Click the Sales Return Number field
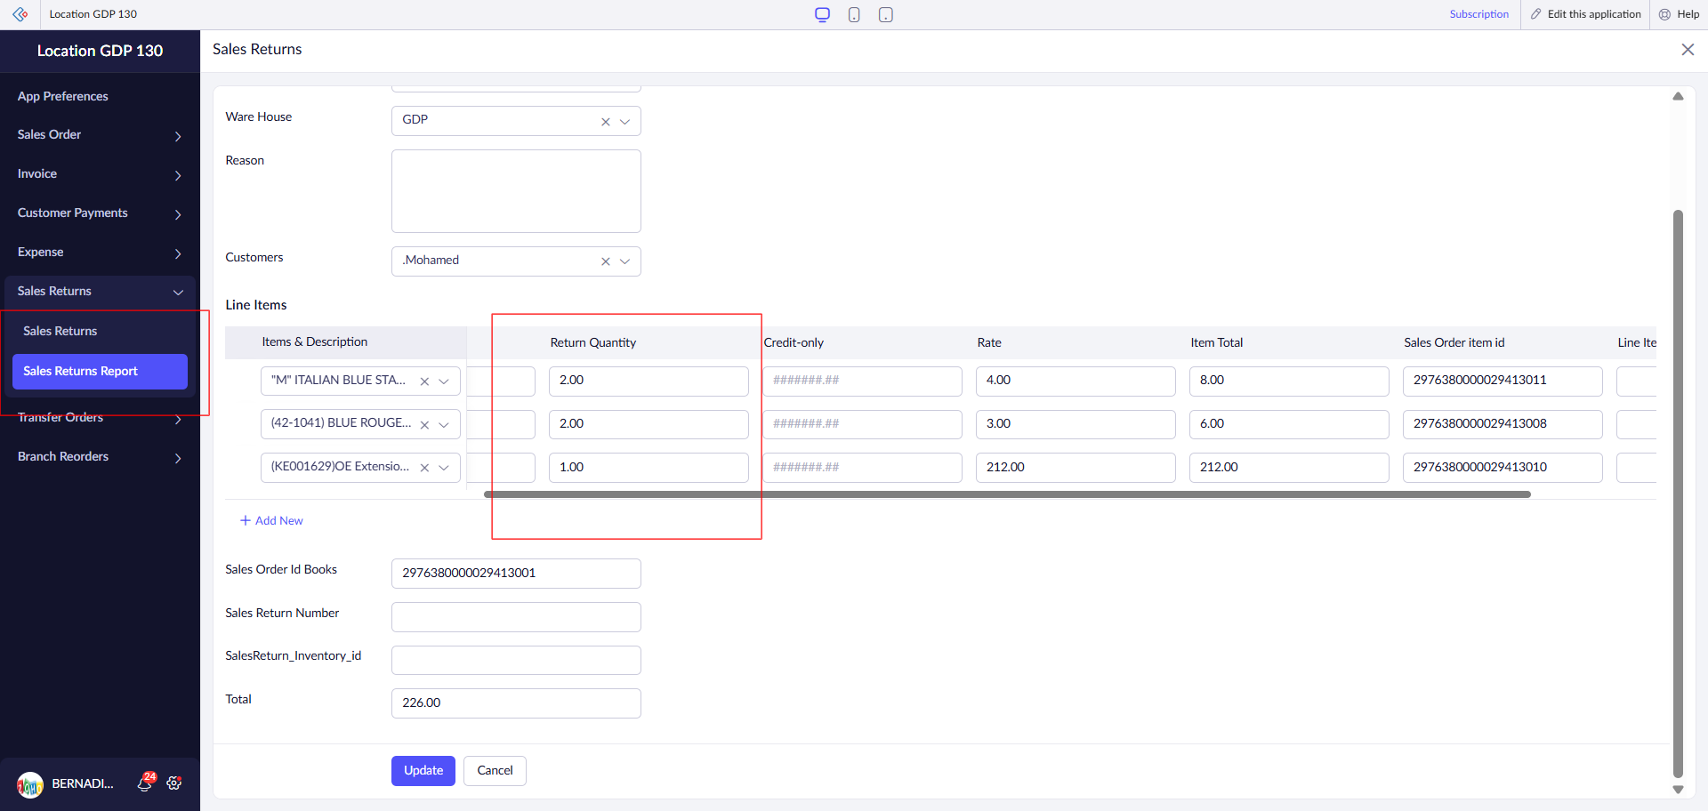Screen dimensions: 1708x811 click(x=516, y=617)
